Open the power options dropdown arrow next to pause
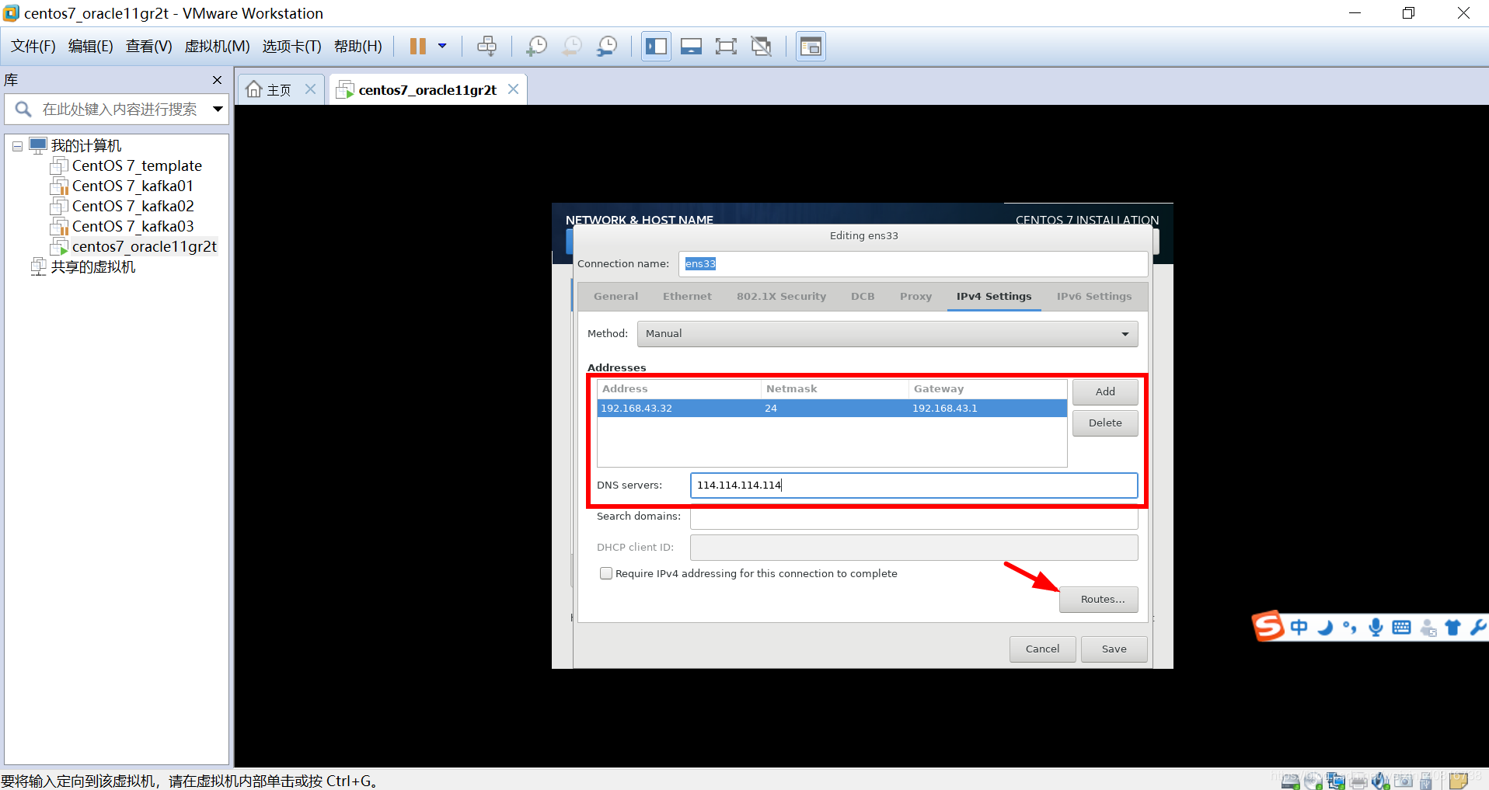 (442, 47)
